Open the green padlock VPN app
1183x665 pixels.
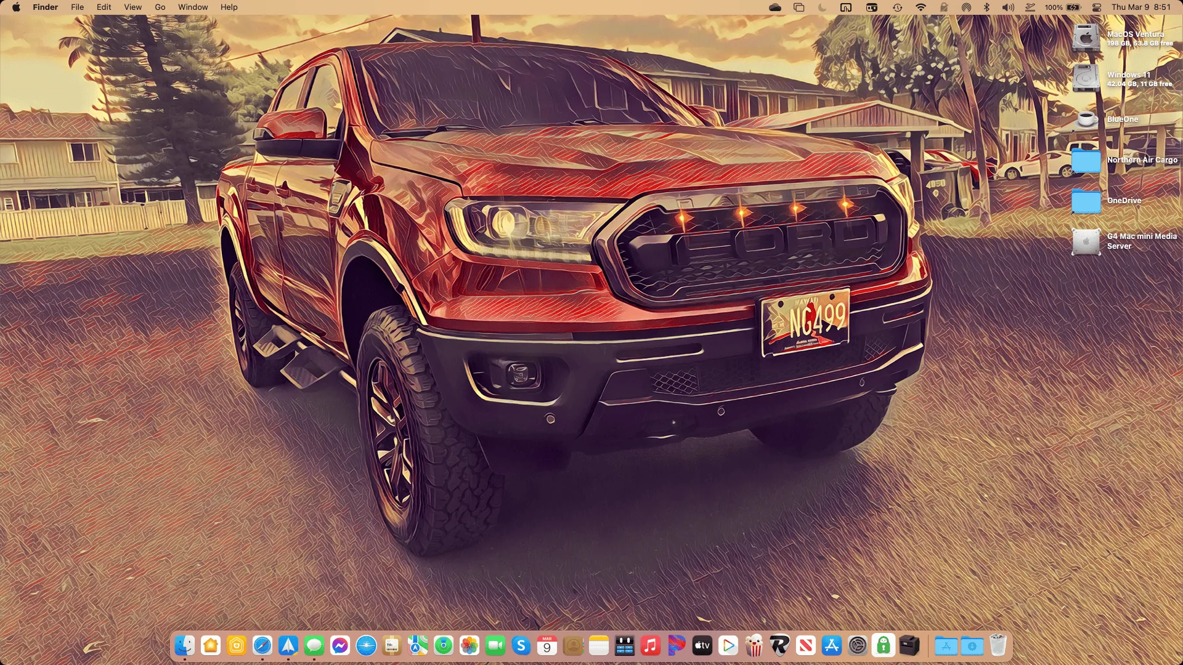(x=884, y=645)
